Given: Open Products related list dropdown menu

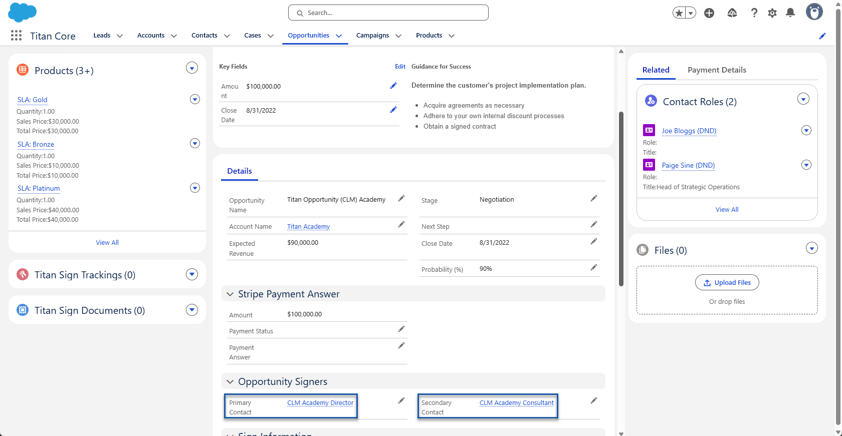Looking at the screenshot, I should click(x=192, y=68).
